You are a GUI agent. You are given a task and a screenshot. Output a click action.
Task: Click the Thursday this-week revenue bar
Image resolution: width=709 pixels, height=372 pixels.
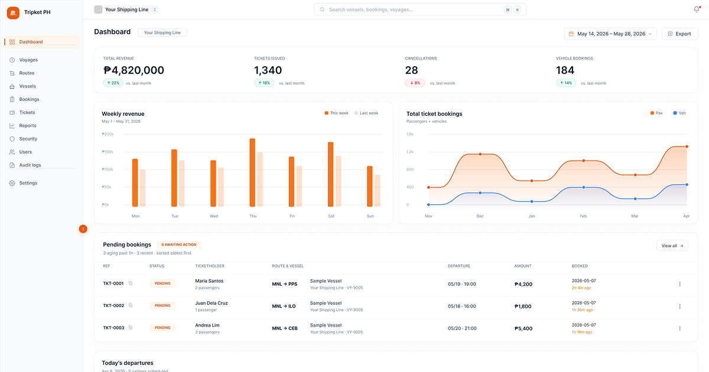252,172
